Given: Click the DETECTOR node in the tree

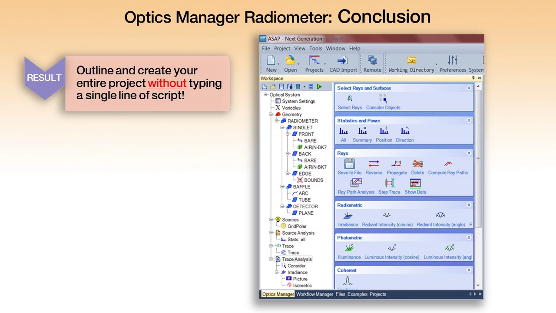Looking at the screenshot, I should (305, 206).
